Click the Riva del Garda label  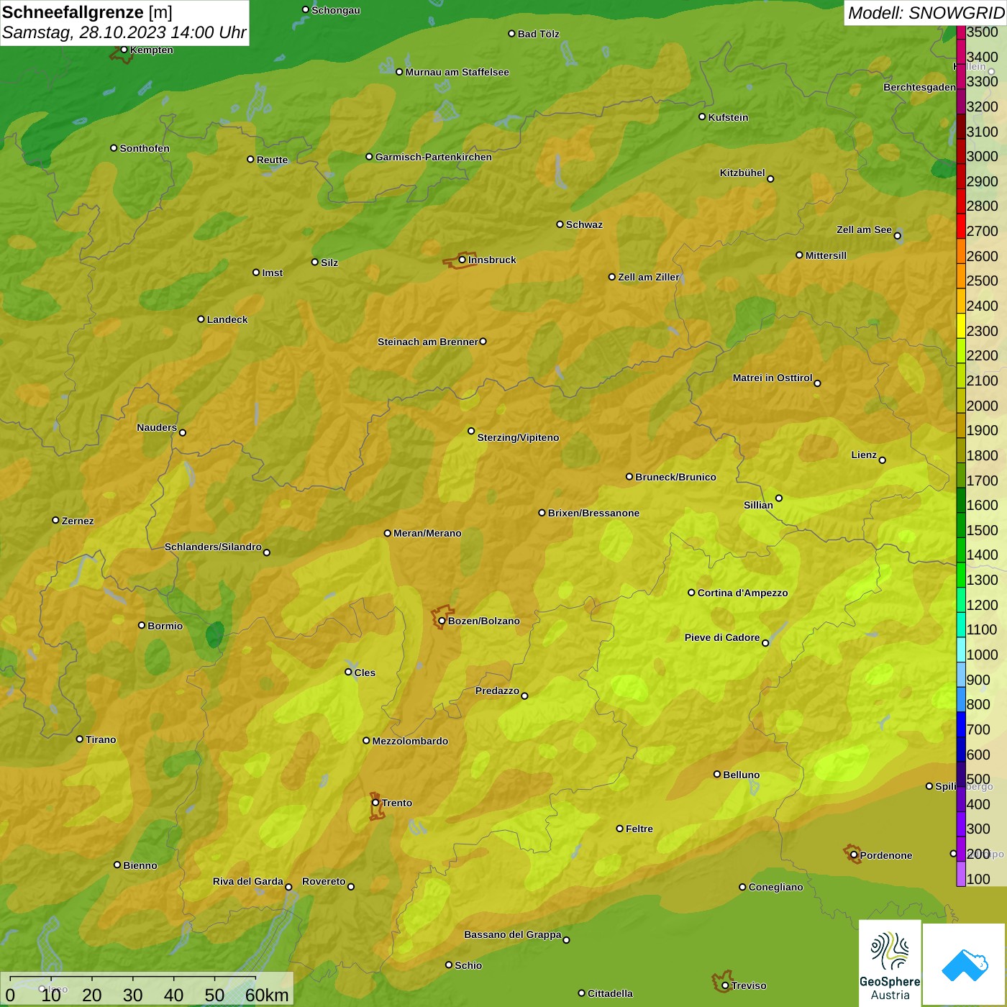pyautogui.click(x=248, y=881)
